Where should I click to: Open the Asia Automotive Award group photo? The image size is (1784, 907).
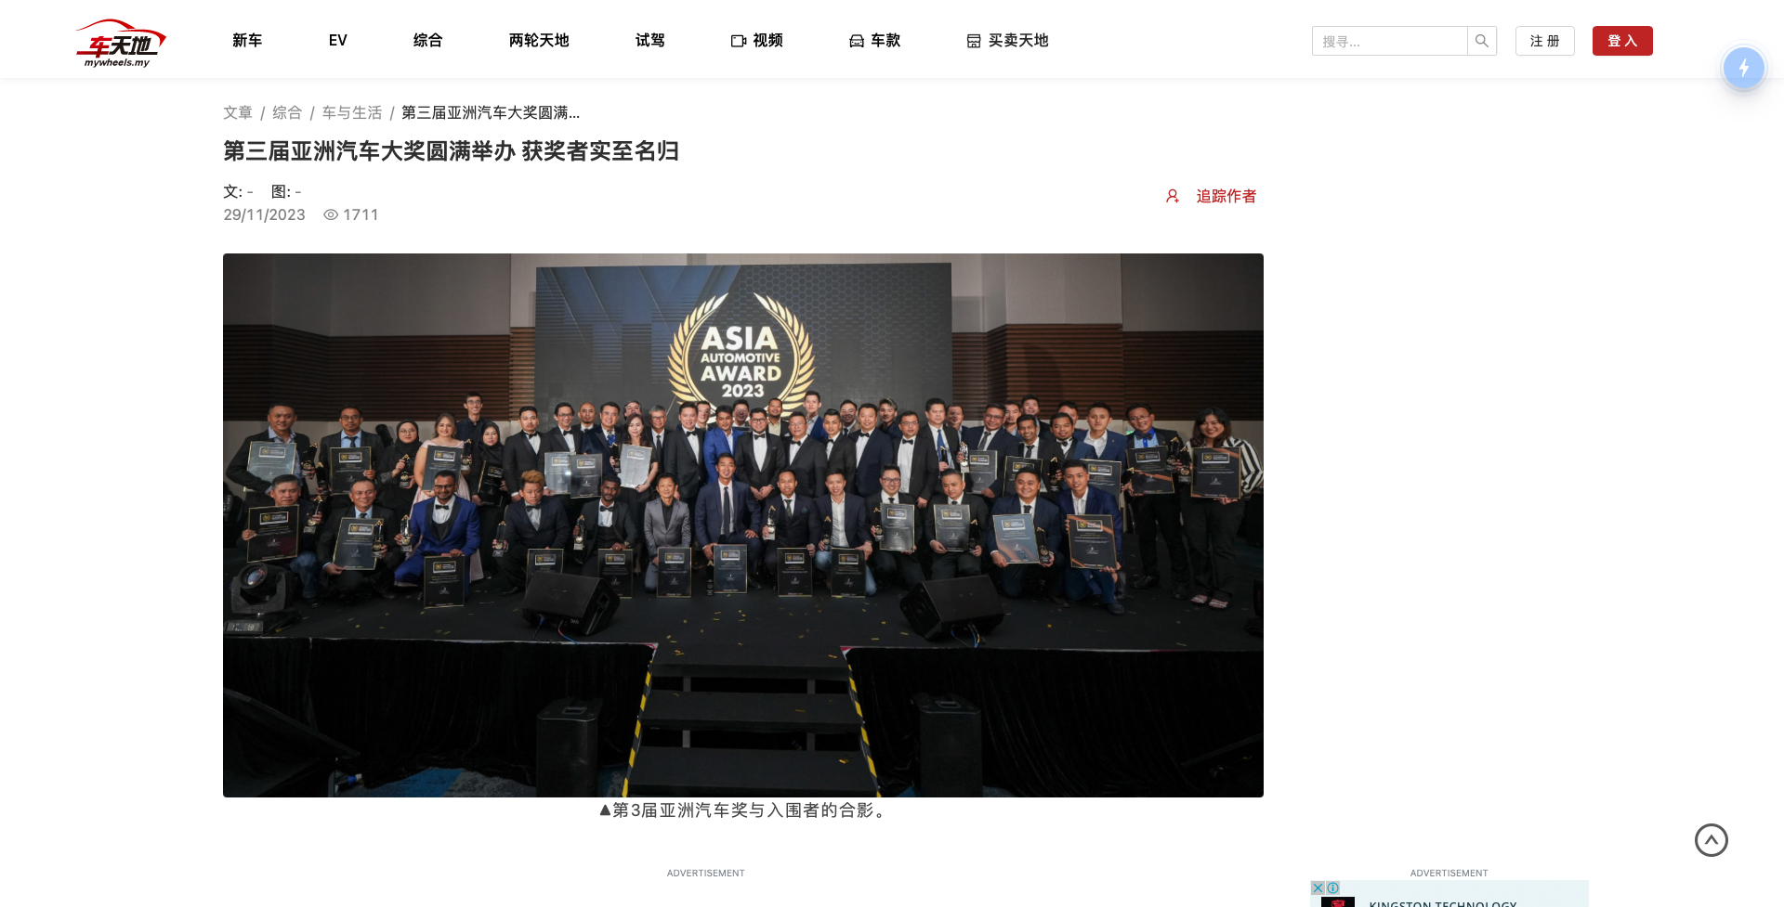click(743, 525)
